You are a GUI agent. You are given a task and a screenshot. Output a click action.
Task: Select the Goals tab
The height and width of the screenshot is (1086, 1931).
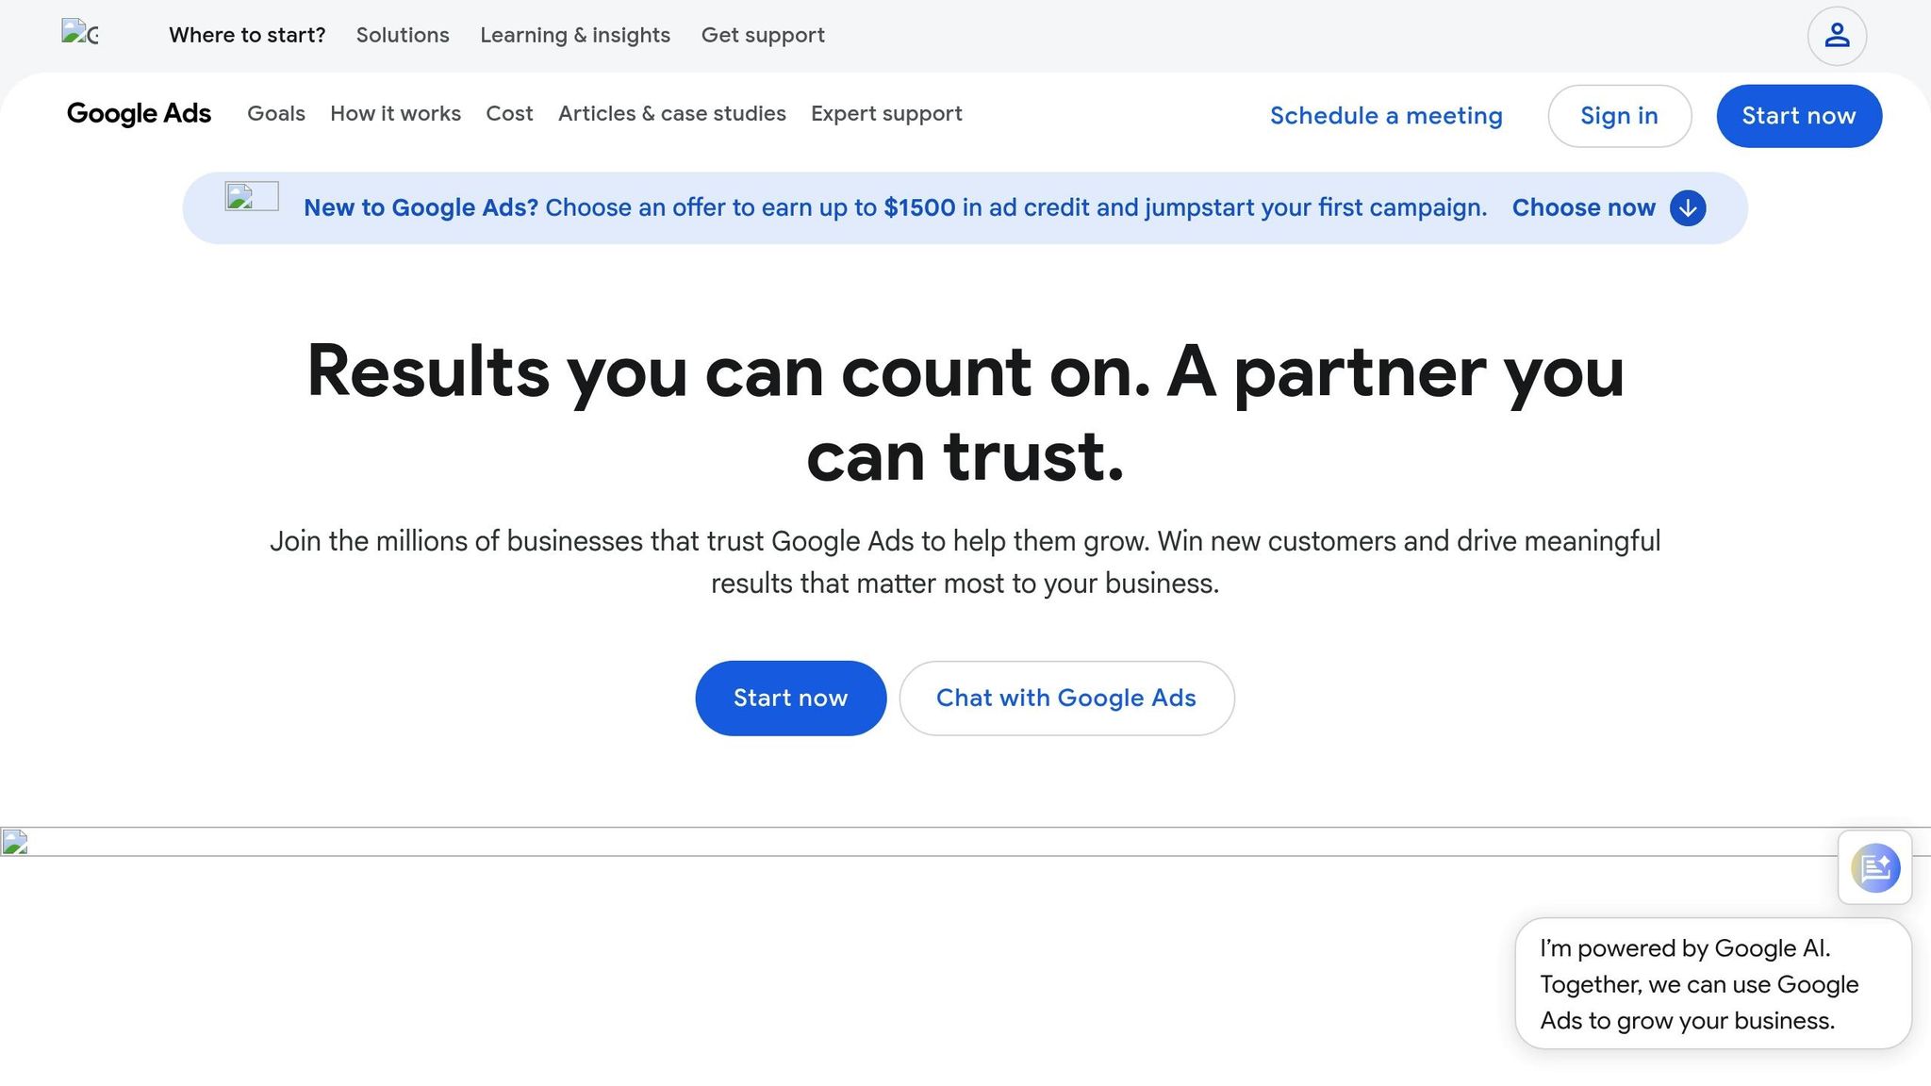275,113
